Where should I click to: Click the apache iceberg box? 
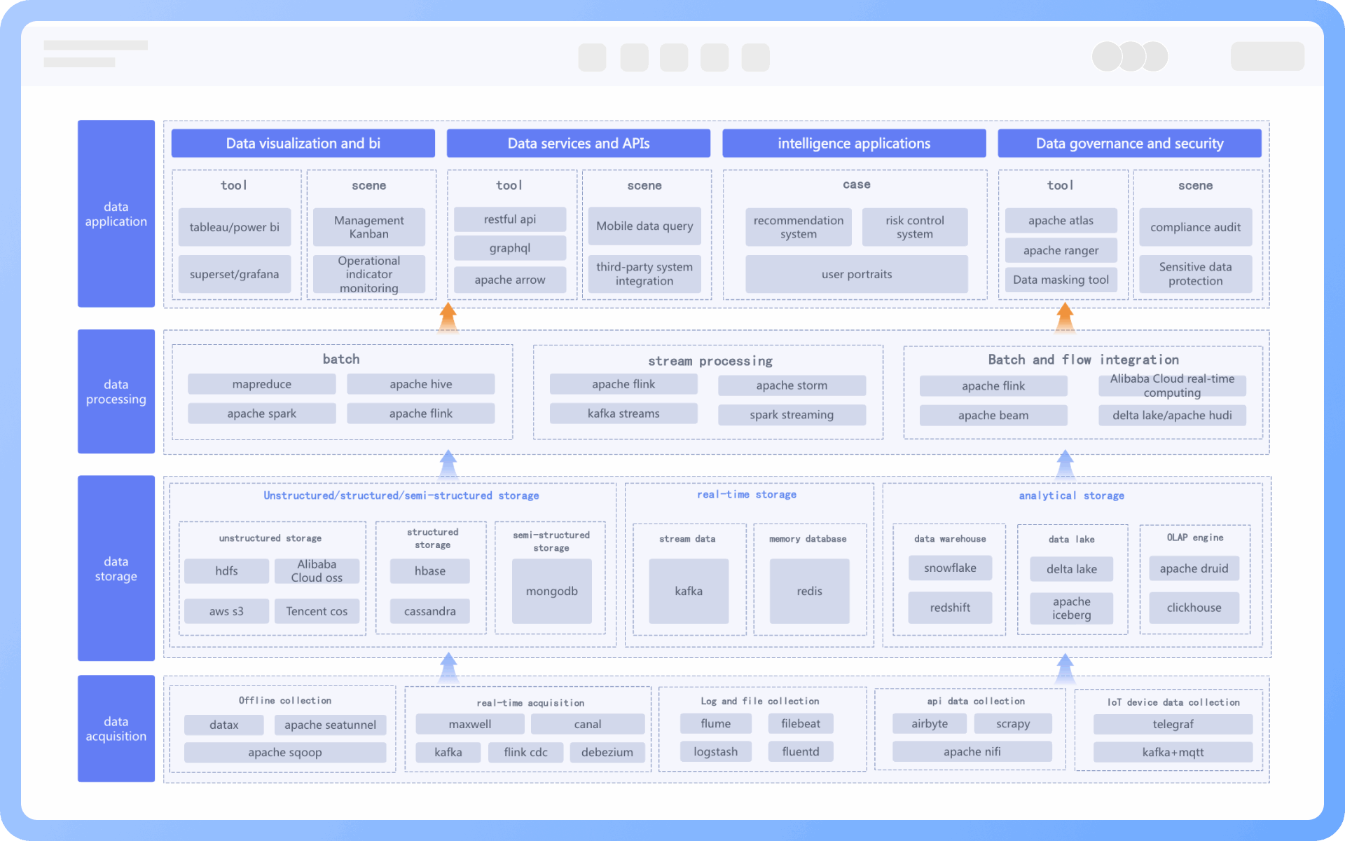pyautogui.click(x=1072, y=608)
